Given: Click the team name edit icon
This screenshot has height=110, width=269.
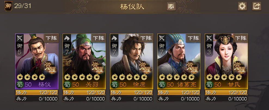Looking at the screenshot, I should (171, 6).
